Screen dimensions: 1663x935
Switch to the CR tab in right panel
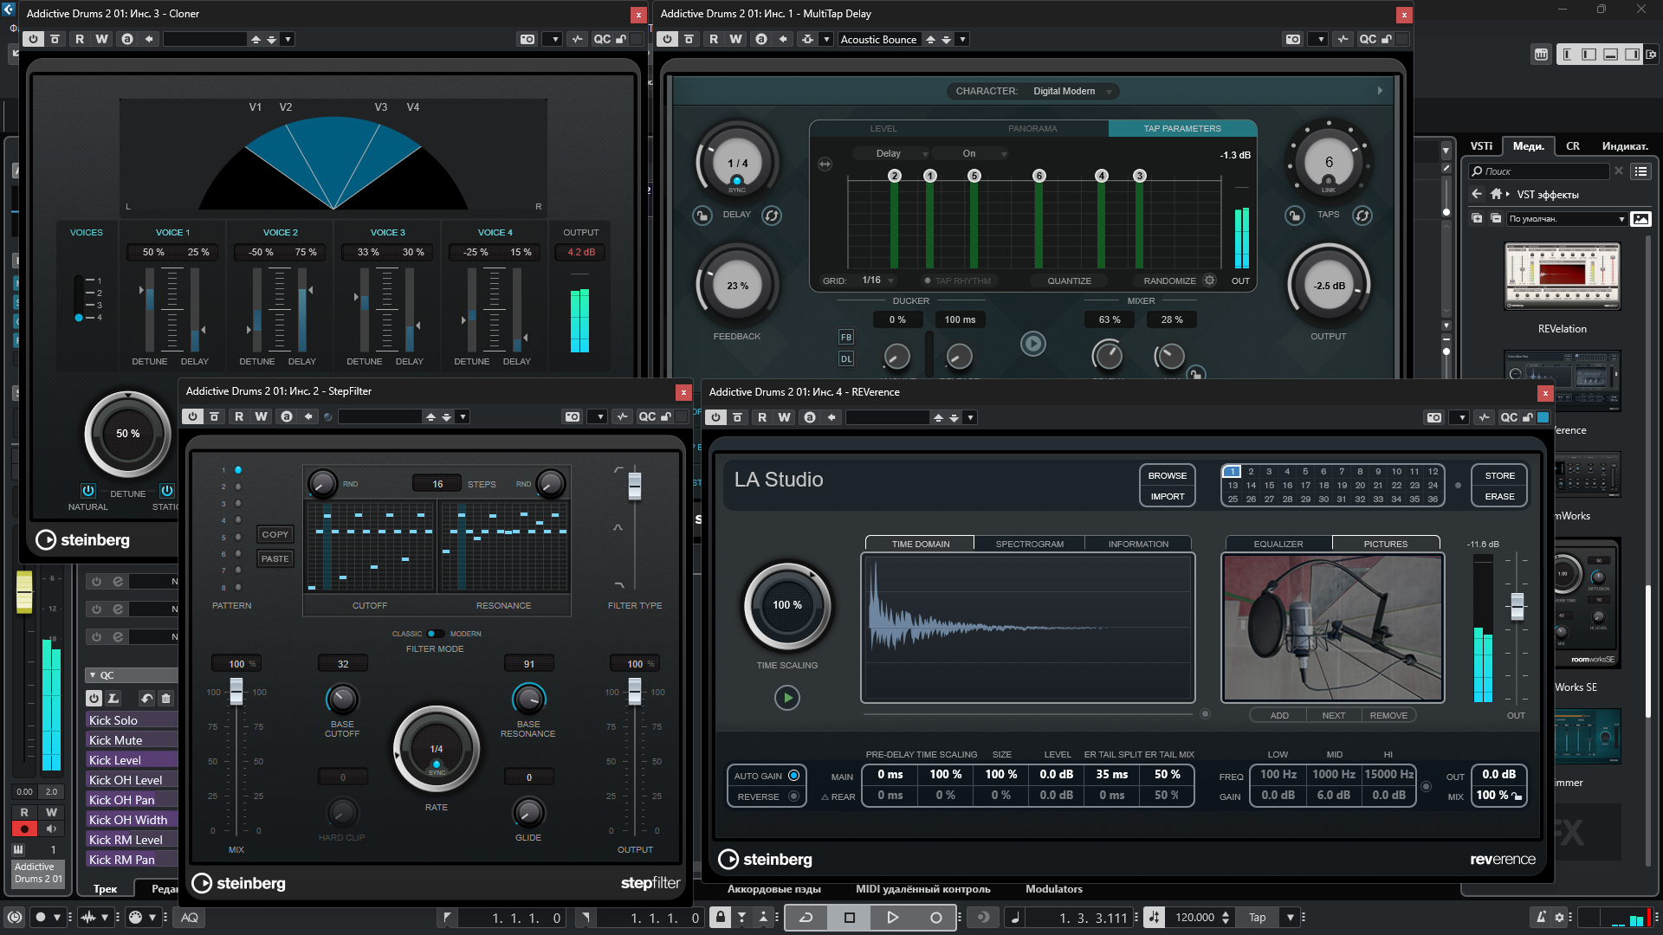pos(1573,146)
